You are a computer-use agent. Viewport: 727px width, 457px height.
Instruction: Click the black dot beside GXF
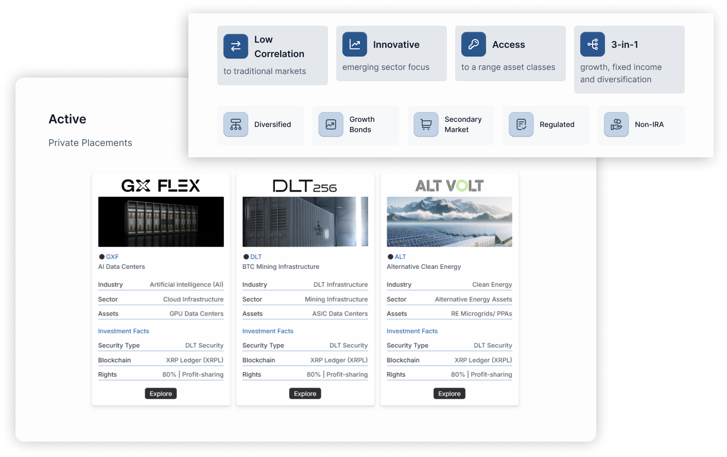pos(102,257)
